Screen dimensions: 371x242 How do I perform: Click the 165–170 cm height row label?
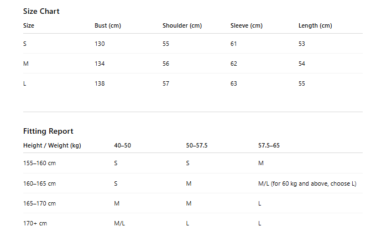coord(39,203)
